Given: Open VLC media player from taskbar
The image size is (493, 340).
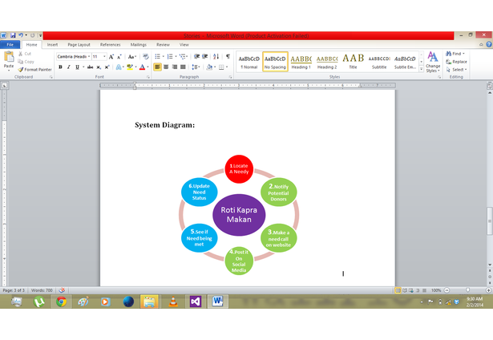Looking at the screenshot, I should click(x=173, y=302).
